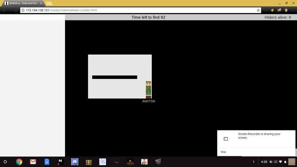Click the JoshTSG player character
The width and height of the screenshot is (297, 167).
tap(148, 90)
